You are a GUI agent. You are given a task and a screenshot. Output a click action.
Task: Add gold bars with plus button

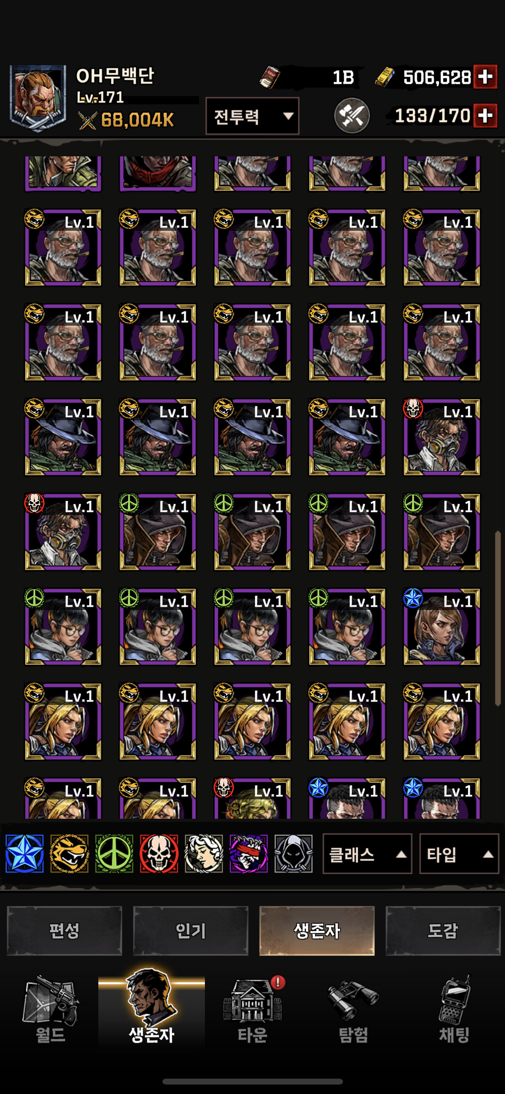485,77
